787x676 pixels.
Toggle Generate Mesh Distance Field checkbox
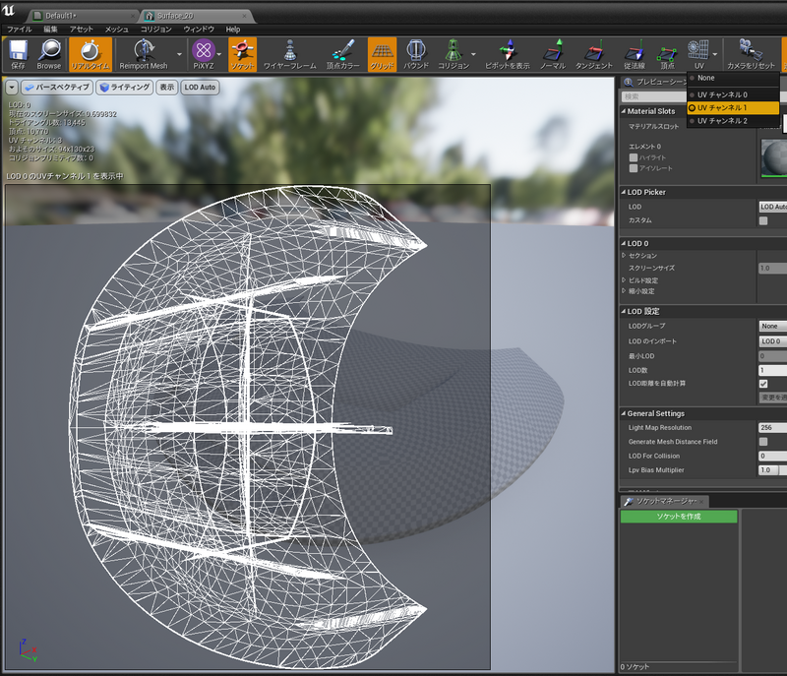[763, 442]
